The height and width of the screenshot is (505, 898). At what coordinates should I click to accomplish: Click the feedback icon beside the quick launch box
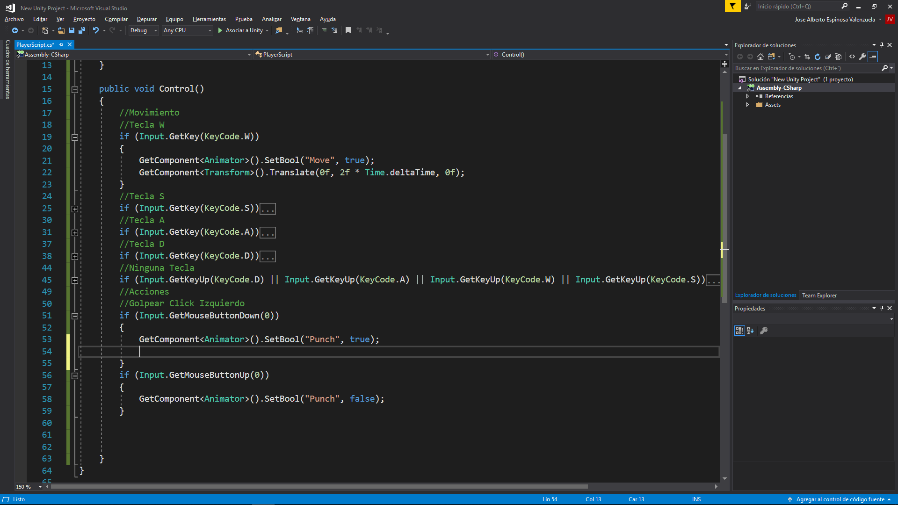point(748,6)
